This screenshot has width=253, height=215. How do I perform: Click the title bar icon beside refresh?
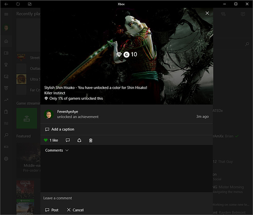tap(30, 4)
